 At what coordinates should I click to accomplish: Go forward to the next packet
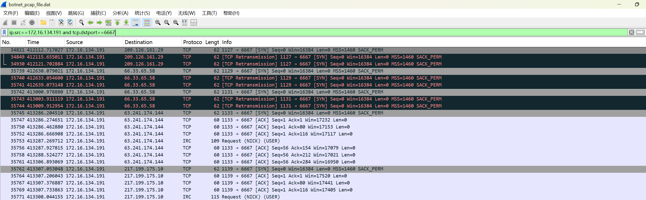pos(99,23)
